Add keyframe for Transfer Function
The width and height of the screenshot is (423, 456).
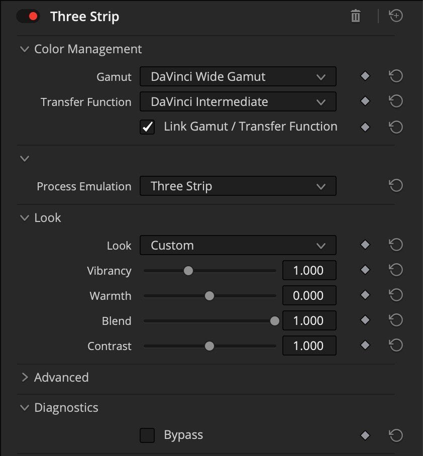365,101
